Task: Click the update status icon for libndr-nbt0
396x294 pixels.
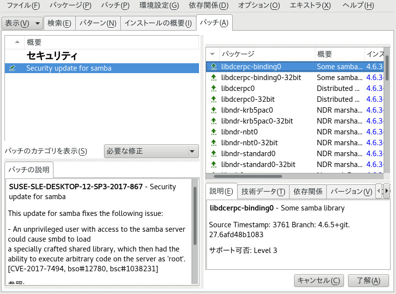Action: [x=214, y=131]
